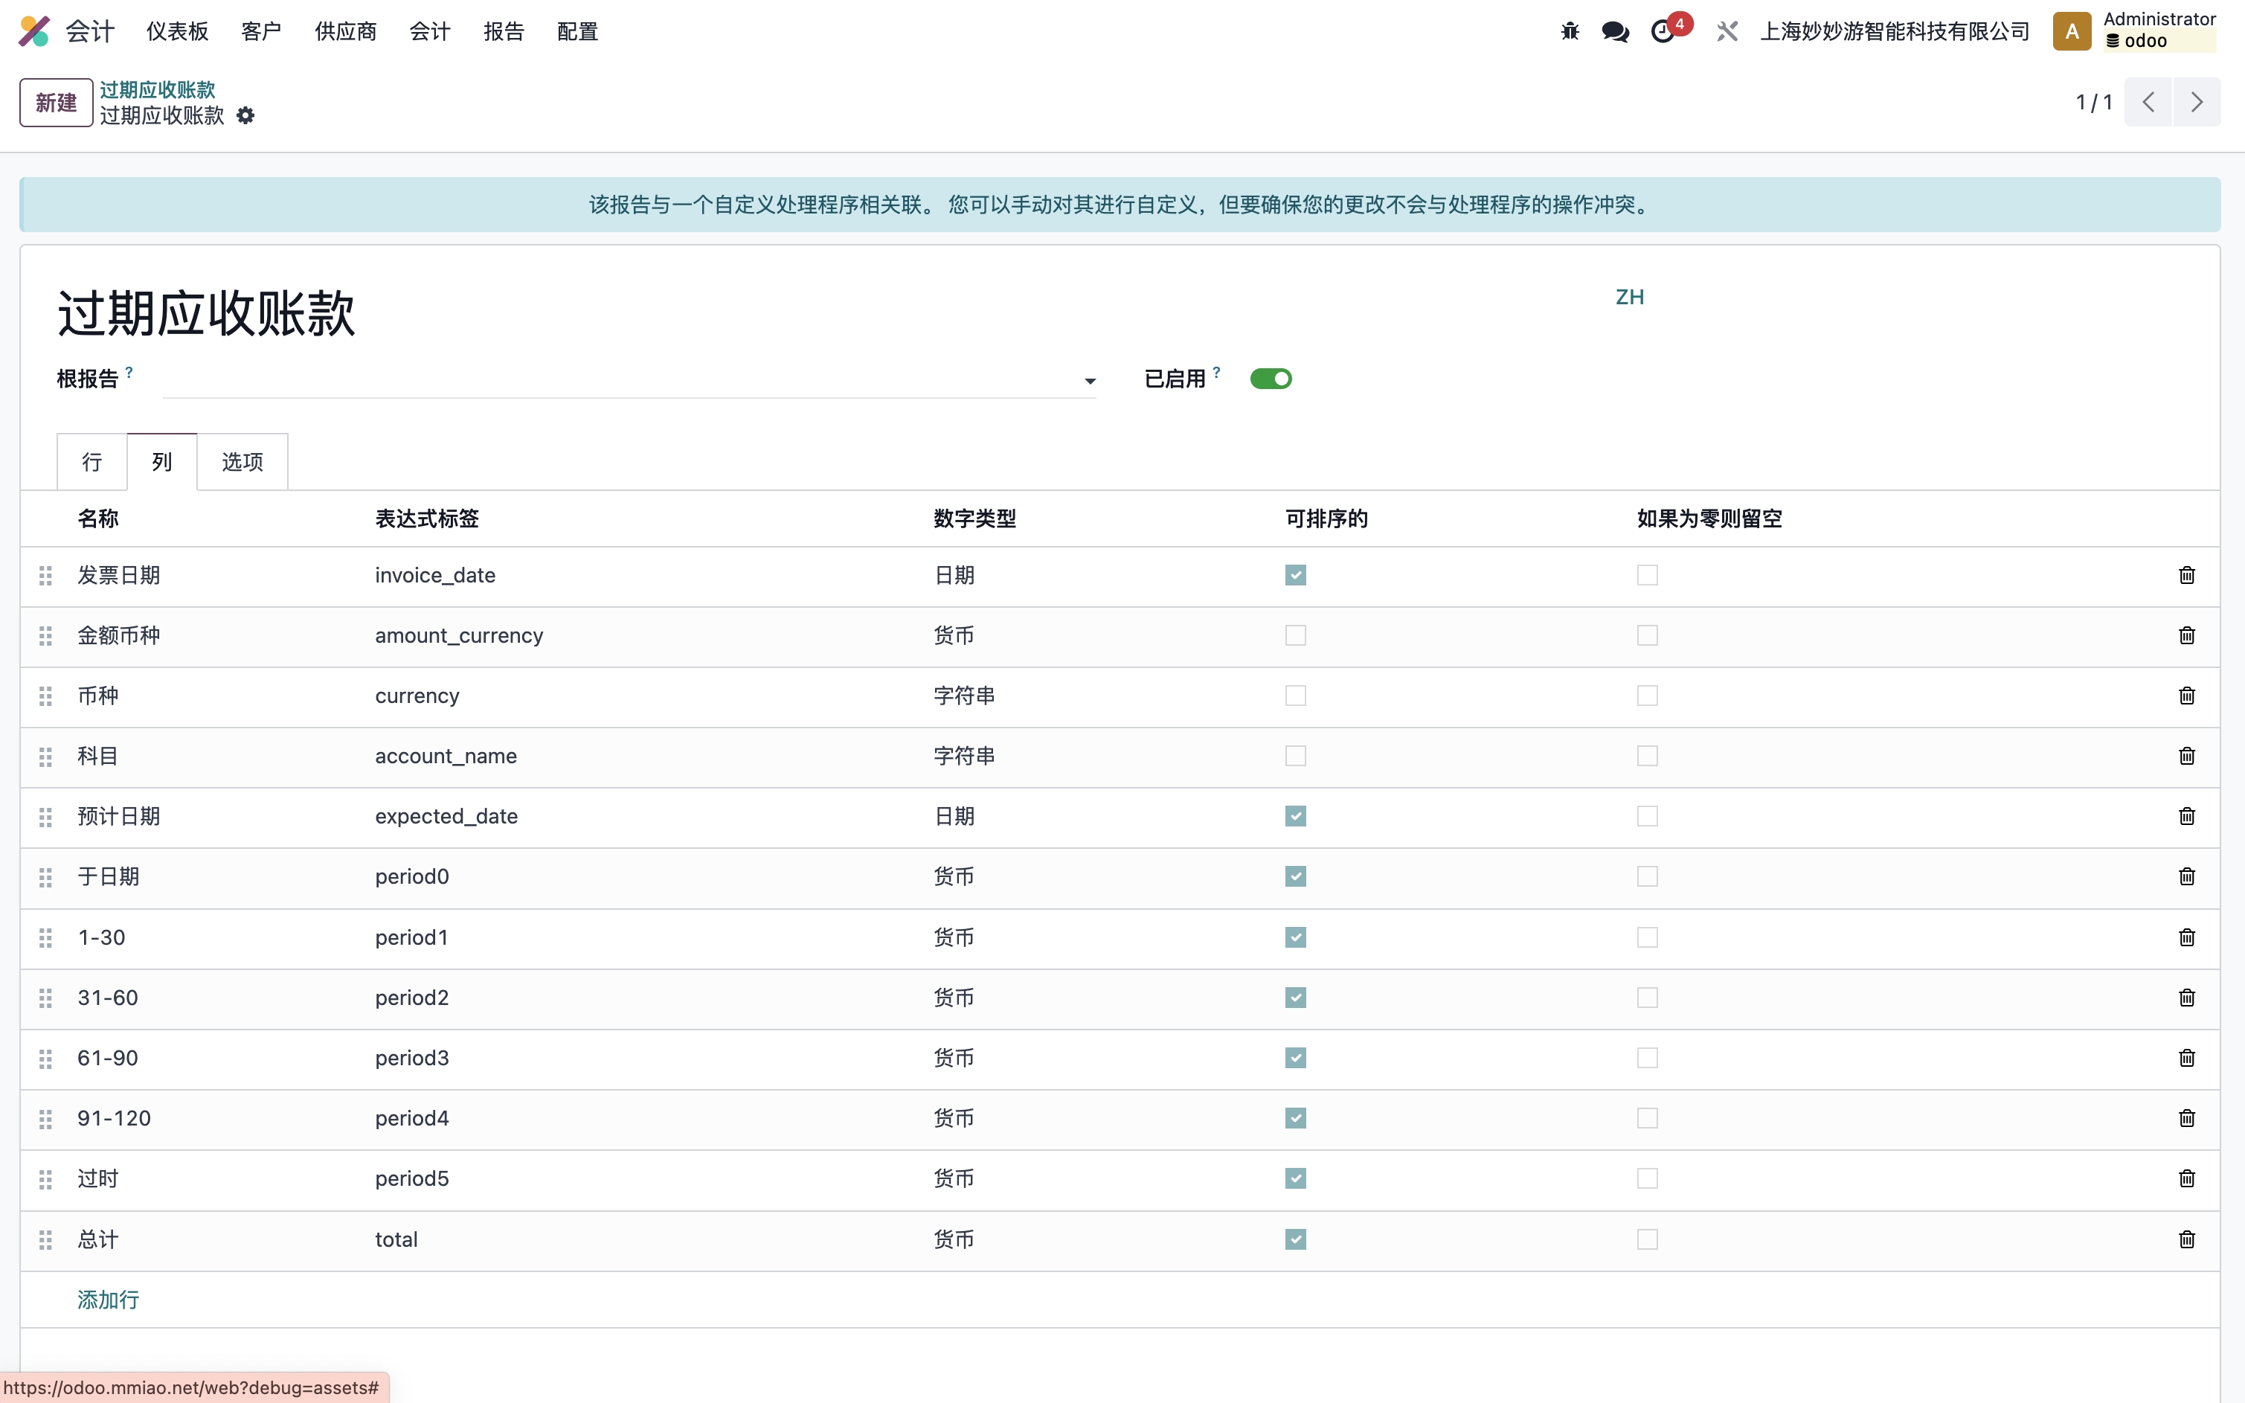Viewport: 2245px width, 1403px height.
Task: Click the expected_date cell
Action: [446, 817]
